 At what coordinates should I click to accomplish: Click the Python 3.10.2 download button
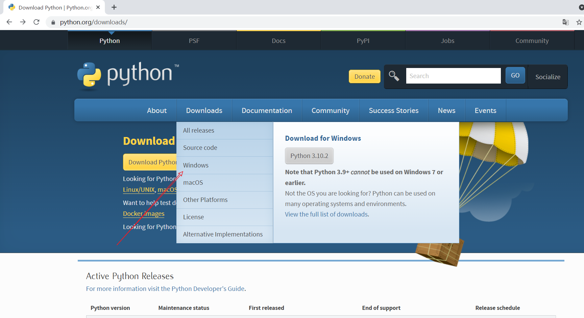pos(309,156)
